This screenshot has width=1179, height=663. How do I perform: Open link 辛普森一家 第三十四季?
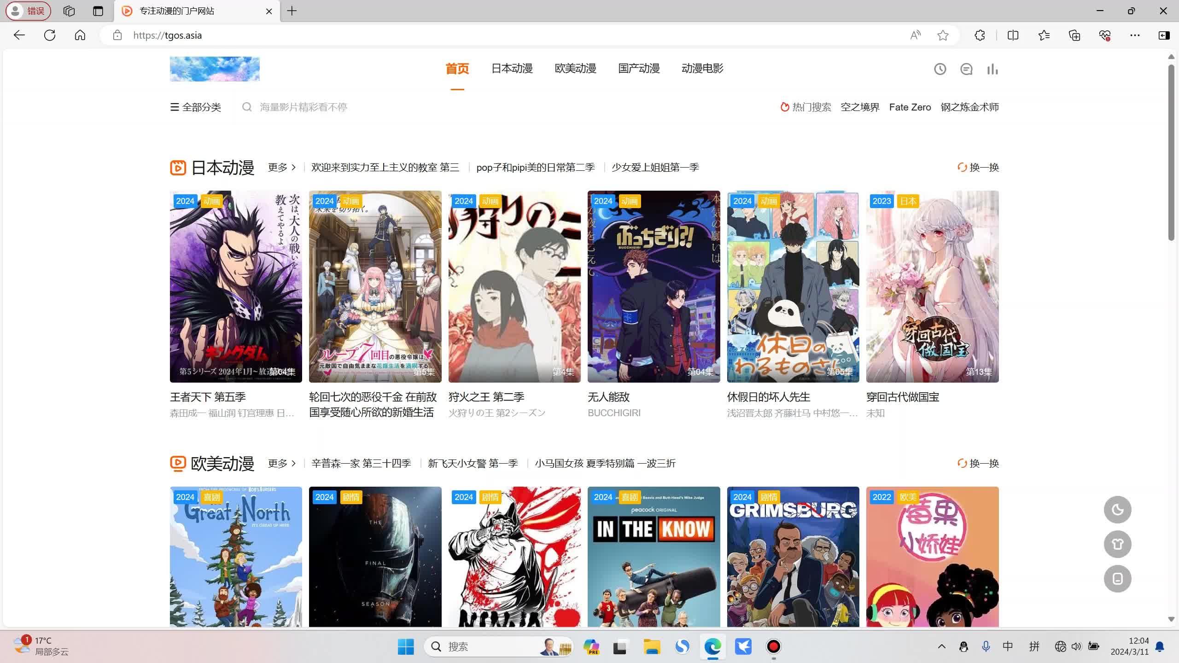tap(361, 463)
